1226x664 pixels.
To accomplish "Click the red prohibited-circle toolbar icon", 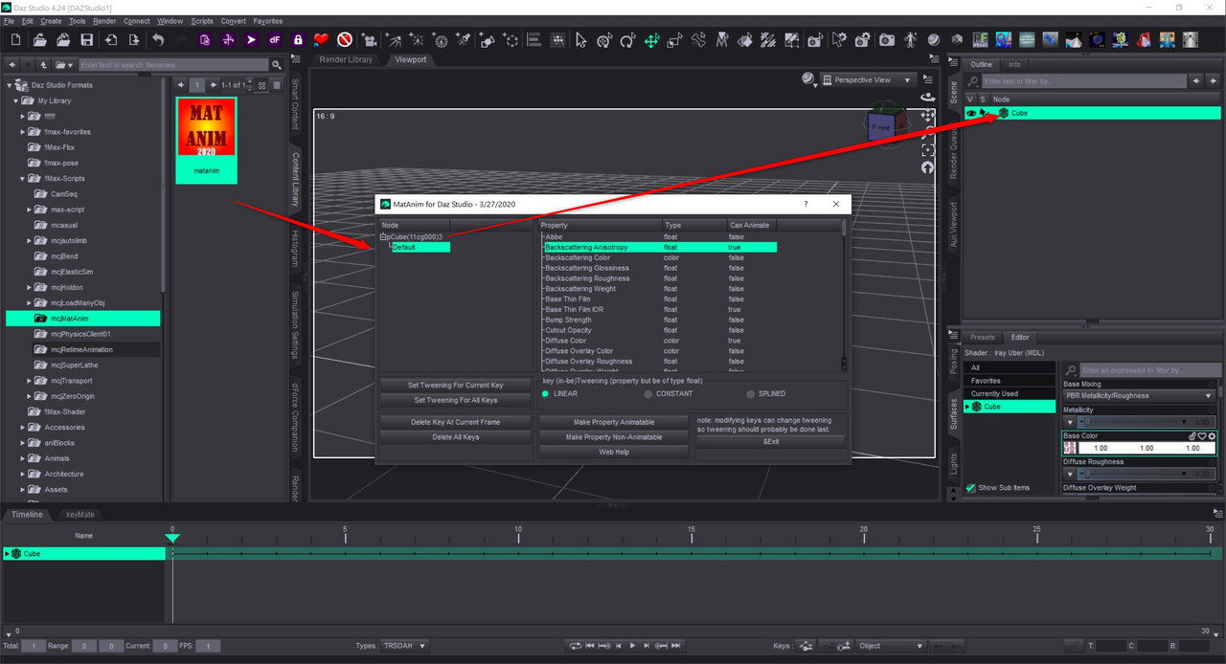I will (x=345, y=40).
